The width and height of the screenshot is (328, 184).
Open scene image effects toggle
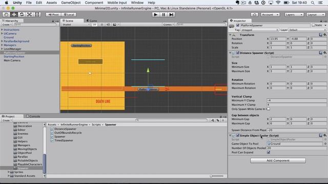(114, 25)
